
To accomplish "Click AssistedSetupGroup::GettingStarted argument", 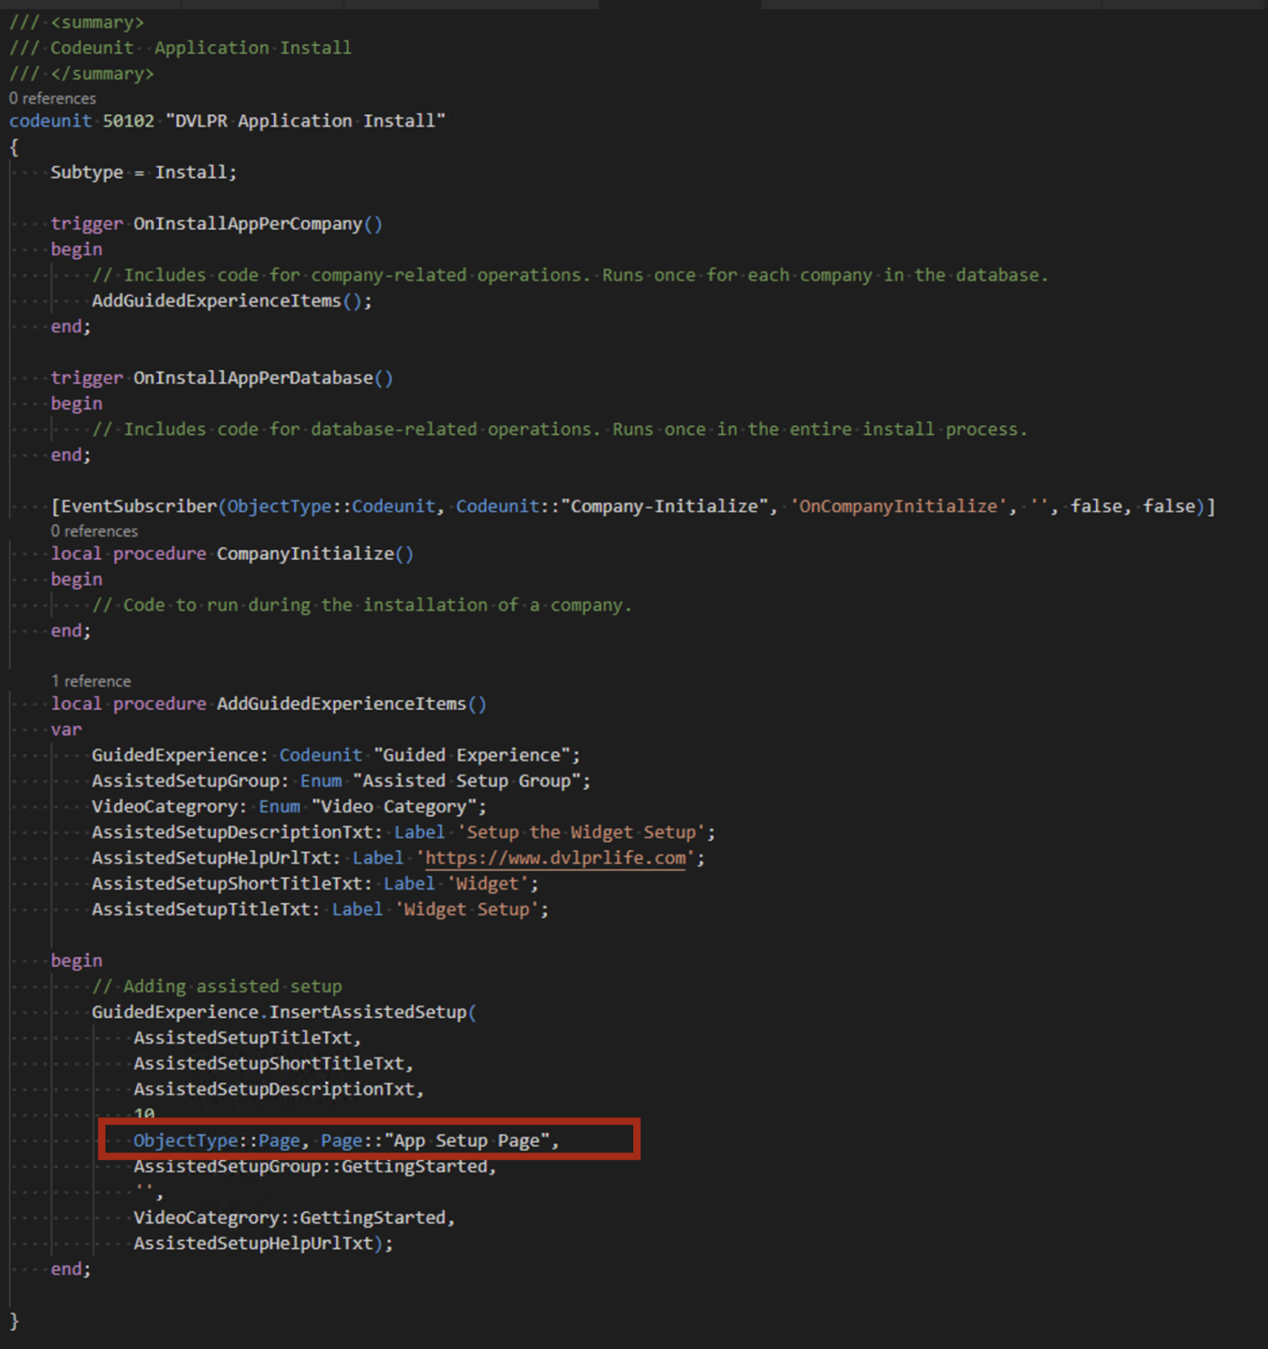I will [x=312, y=1165].
